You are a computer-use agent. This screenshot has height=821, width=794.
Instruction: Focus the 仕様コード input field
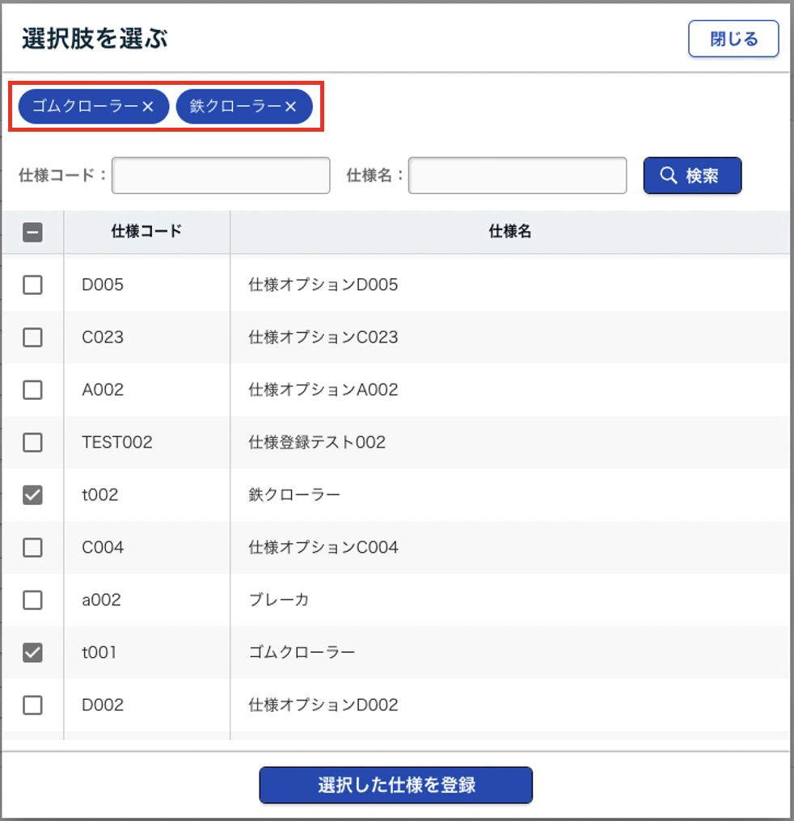pyautogui.click(x=221, y=175)
